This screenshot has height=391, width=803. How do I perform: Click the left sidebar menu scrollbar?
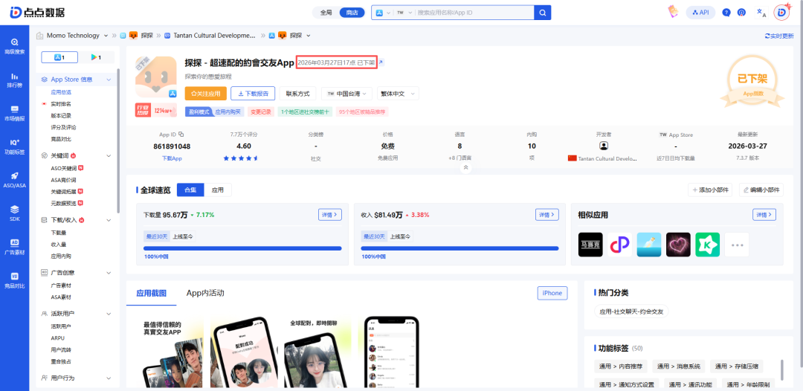click(118, 140)
